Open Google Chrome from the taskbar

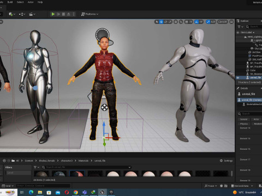[75, 192]
